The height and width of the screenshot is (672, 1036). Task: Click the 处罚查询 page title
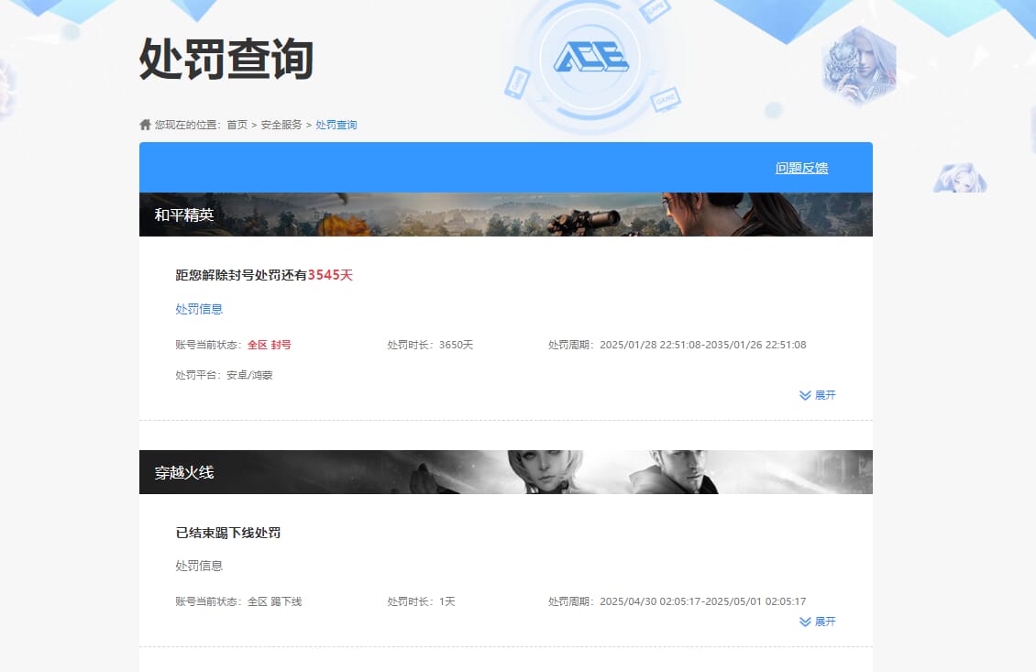coord(226,59)
